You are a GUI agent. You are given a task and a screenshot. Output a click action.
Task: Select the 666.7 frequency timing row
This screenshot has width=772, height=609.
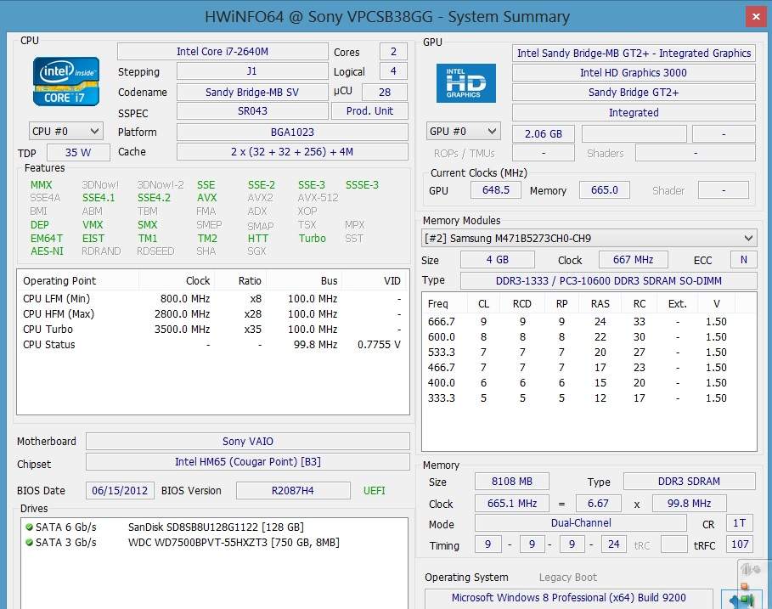(589, 322)
